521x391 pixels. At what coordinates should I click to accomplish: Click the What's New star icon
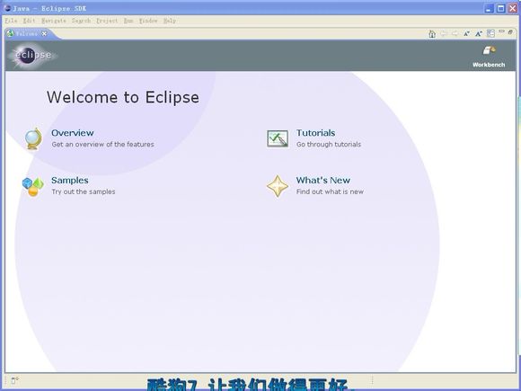278,186
